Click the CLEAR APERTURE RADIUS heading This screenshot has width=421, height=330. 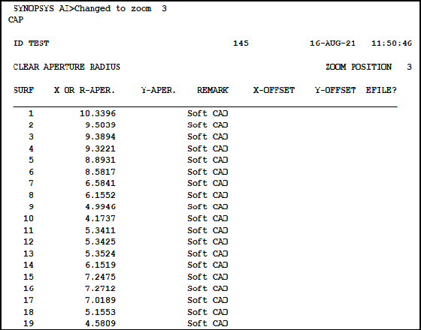tap(67, 67)
